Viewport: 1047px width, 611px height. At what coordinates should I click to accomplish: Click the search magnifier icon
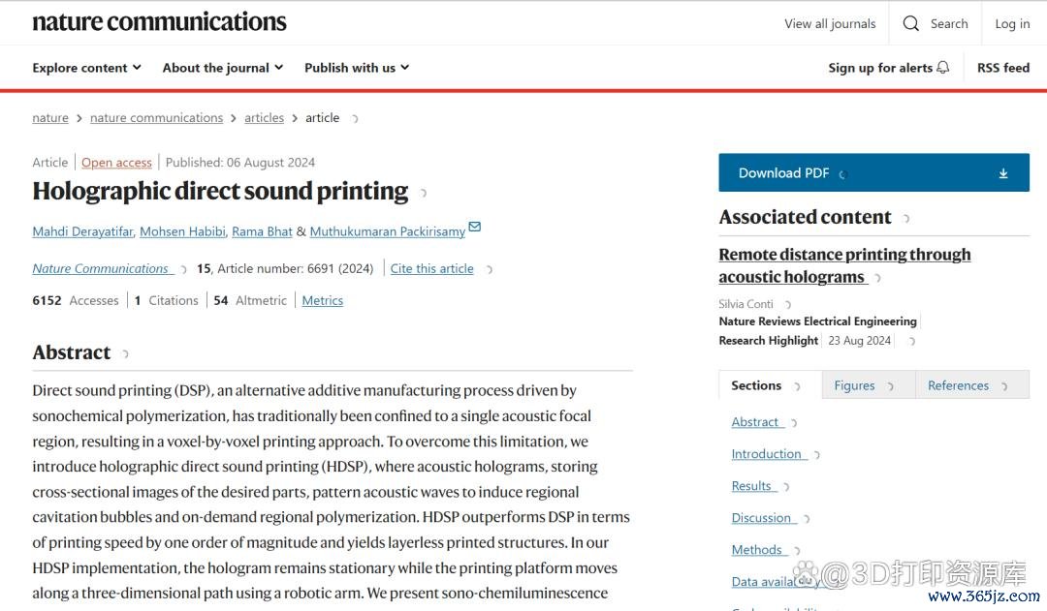tap(910, 24)
